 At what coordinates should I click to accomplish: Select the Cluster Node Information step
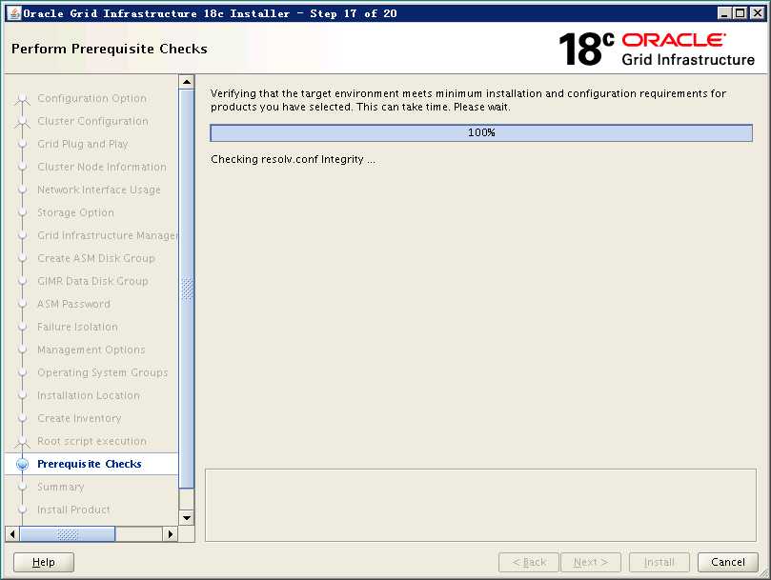coord(102,167)
